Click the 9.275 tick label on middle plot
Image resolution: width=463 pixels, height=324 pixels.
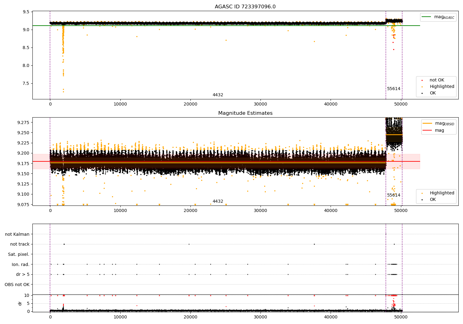24,123
